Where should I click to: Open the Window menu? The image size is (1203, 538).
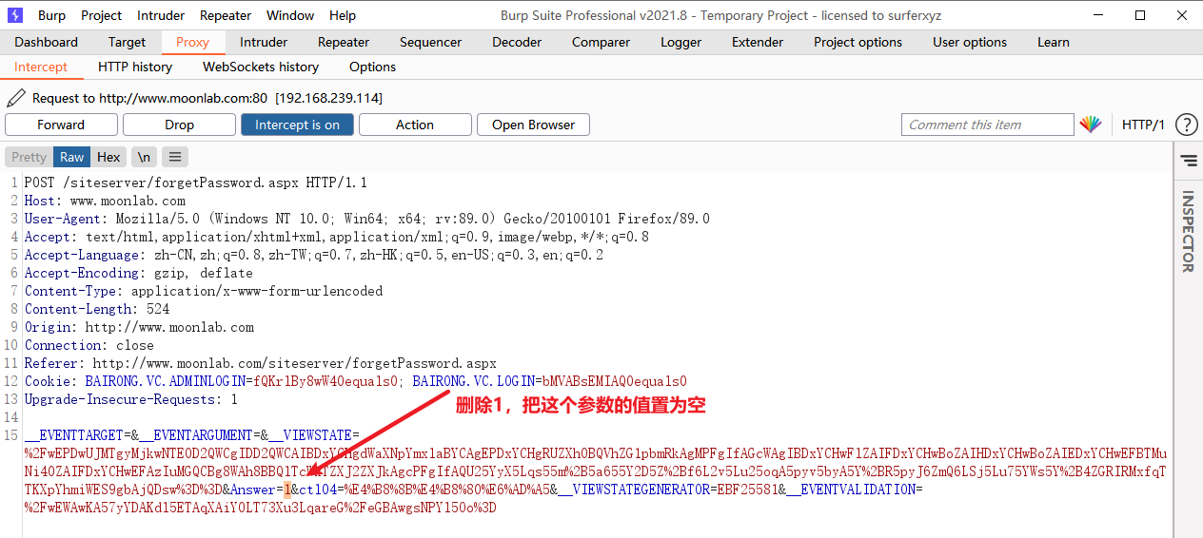tap(290, 15)
